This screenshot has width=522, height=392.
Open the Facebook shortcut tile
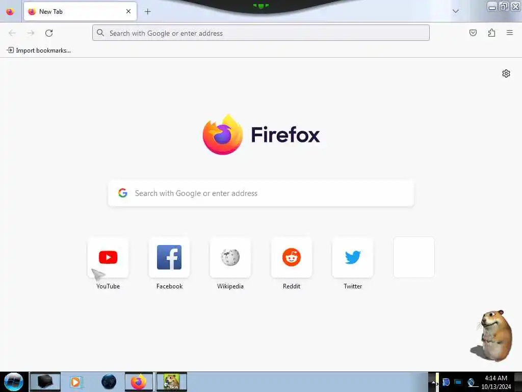pos(169,257)
